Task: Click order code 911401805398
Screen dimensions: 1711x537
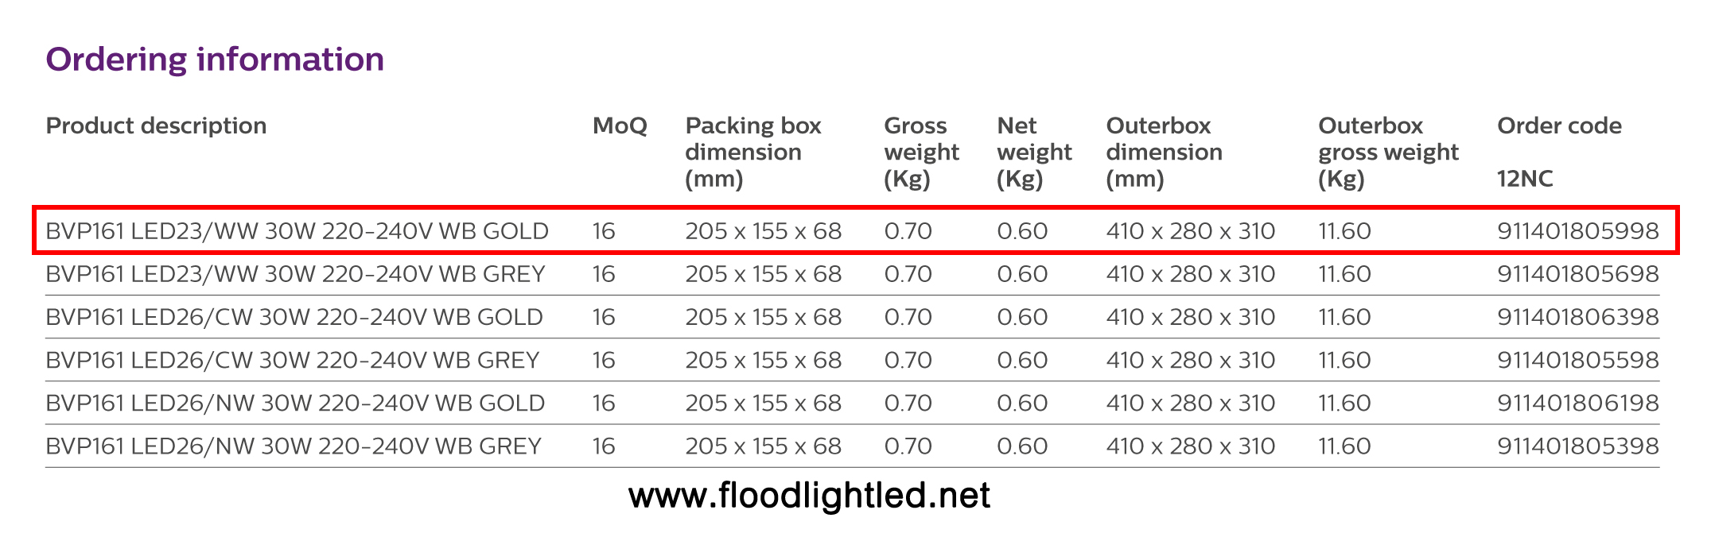Action: tap(1578, 446)
